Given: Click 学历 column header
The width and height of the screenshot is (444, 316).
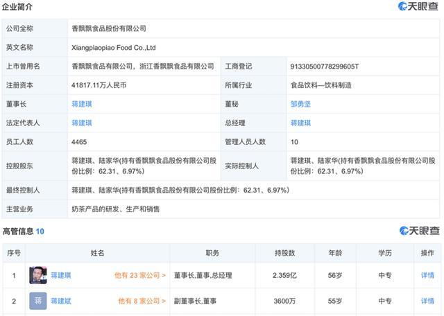Looking at the screenshot, I should click(x=385, y=253).
